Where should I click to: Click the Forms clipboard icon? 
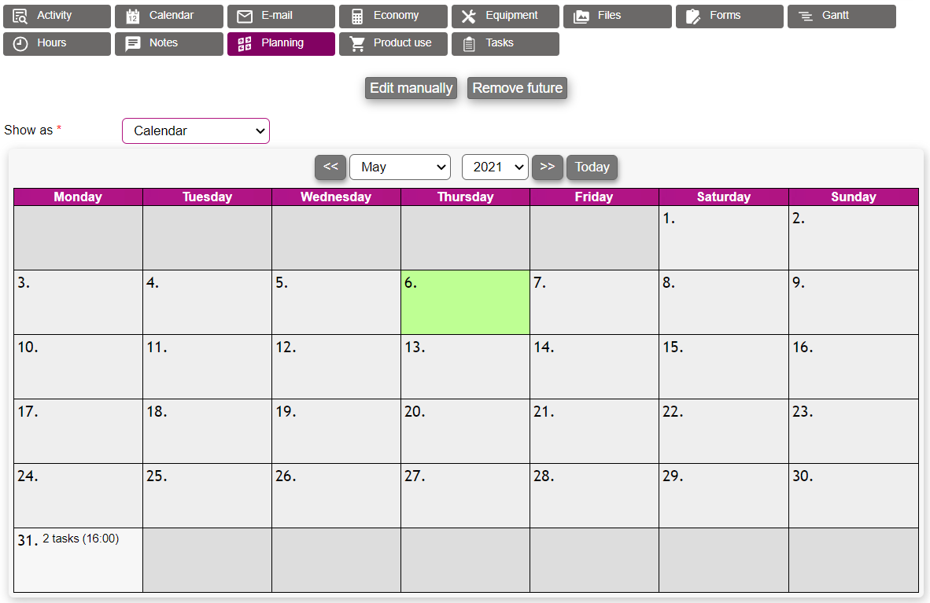pos(693,17)
